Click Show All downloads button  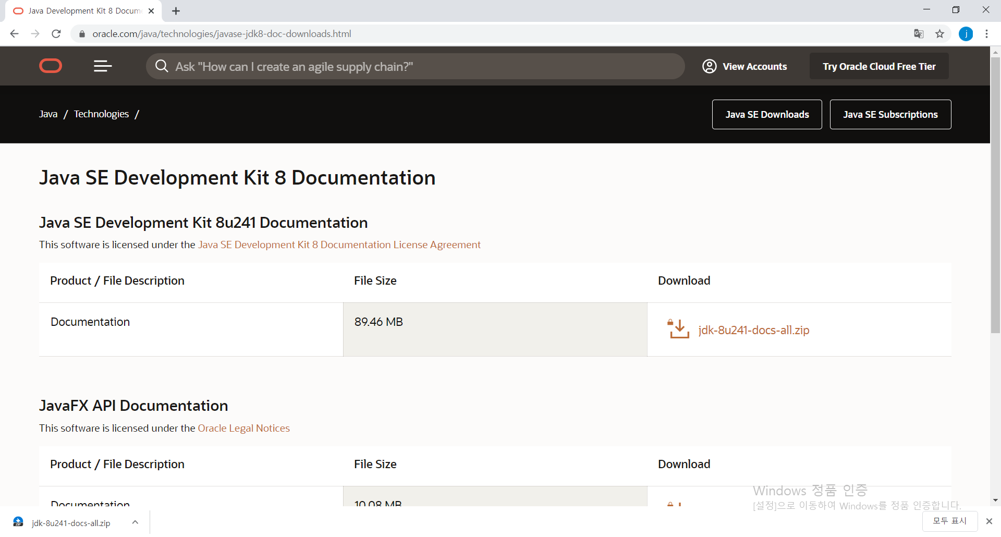click(x=949, y=521)
